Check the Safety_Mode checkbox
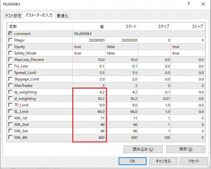Screen dimensions: 211x169 pyautogui.click(x=10, y=53)
